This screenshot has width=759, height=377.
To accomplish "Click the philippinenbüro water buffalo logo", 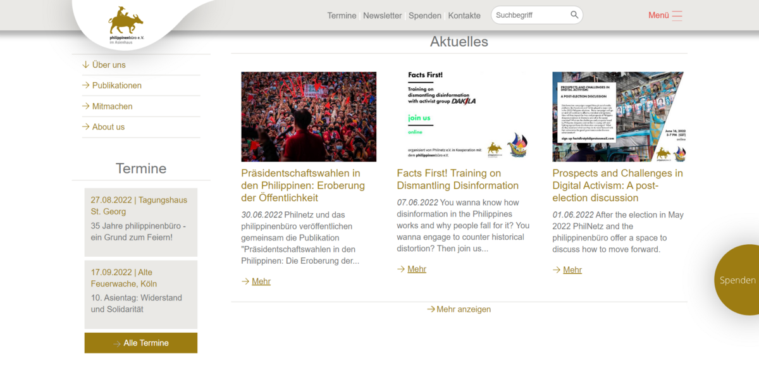I will pyautogui.click(x=126, y=24).
